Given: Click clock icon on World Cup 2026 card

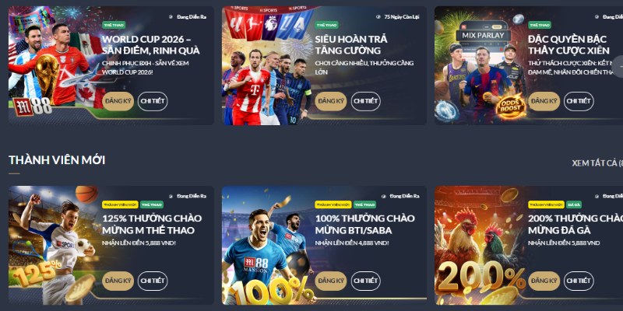Looking at the screenshot, I should tap(171, 17).
